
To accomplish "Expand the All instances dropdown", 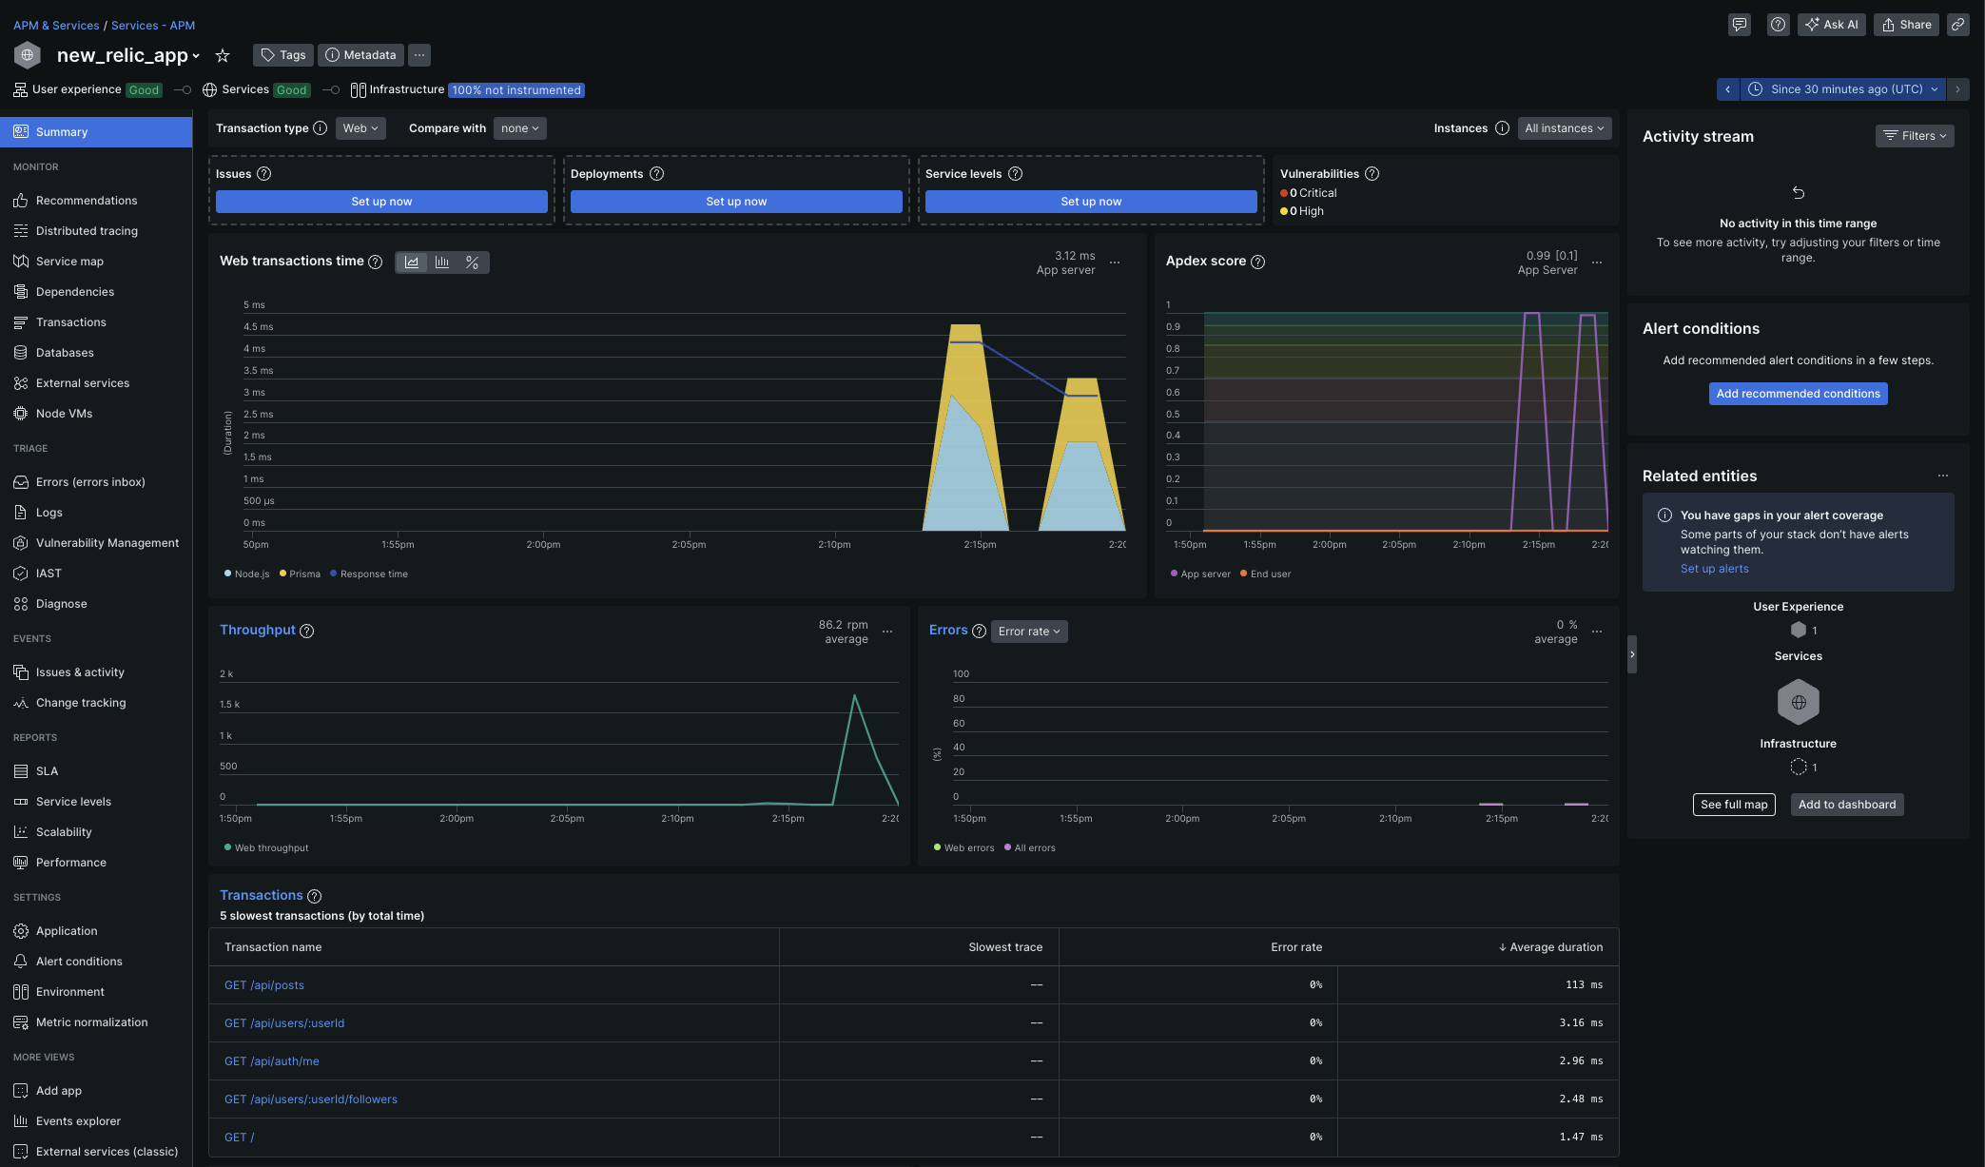I will pos(1564,128).
